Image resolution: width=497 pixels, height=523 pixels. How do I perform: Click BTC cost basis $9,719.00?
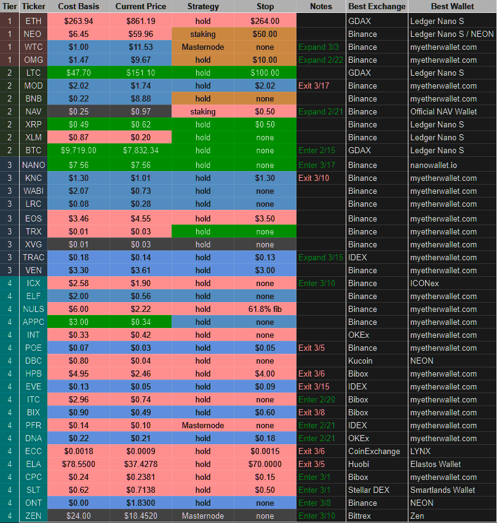click(78, 150)
